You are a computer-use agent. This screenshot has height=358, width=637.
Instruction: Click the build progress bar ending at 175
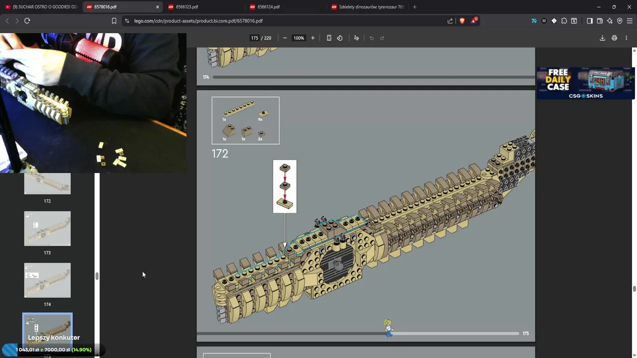(358, 333)
